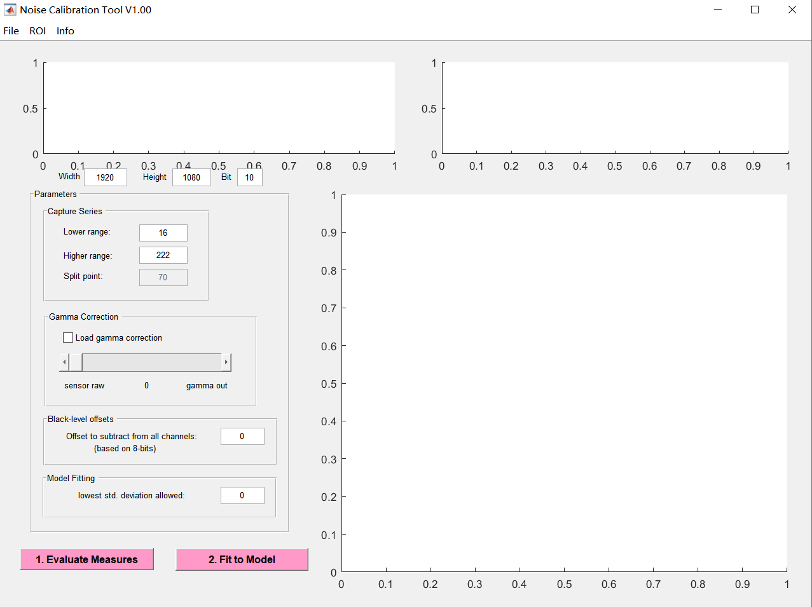This screenshot has height=607, width=812.
Task: Click lowest std. deviation allowed field
Action: point(242,495)
